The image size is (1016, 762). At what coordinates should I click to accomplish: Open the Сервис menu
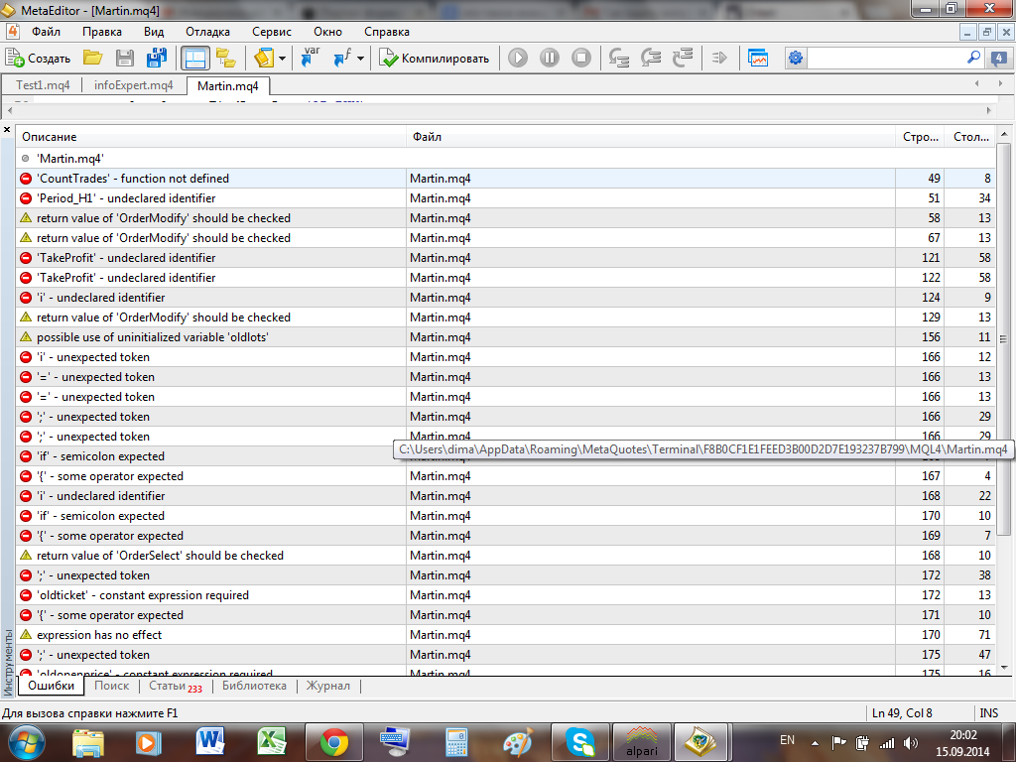coord(272,32)
